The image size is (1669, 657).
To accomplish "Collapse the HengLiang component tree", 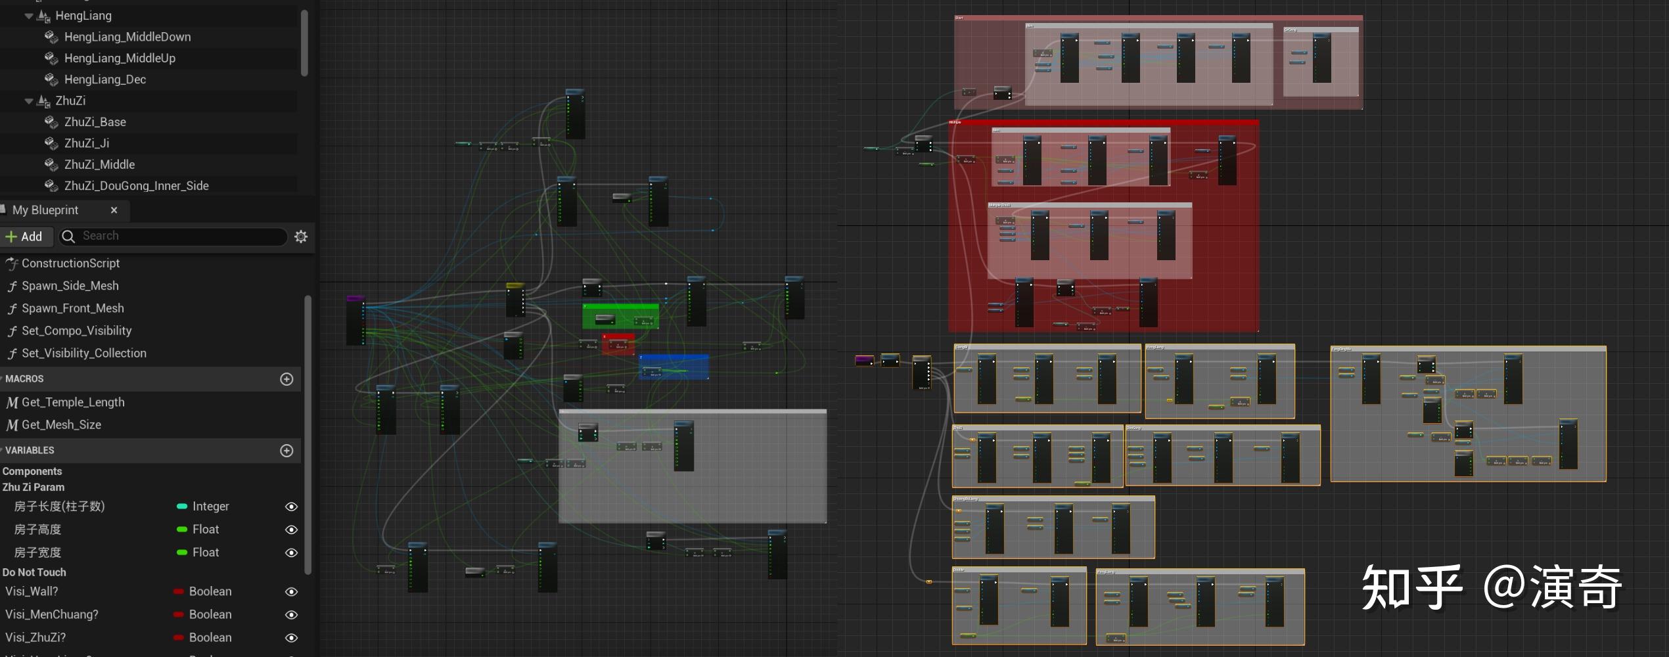I will (28, 16).
